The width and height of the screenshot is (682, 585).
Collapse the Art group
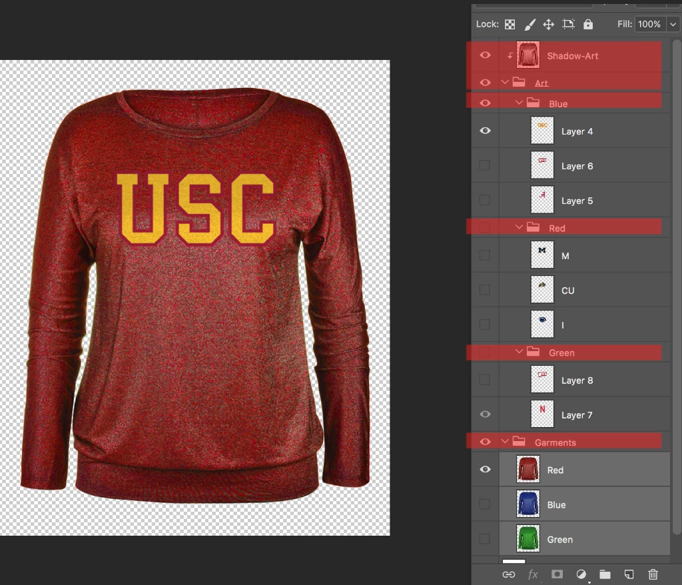505,82
